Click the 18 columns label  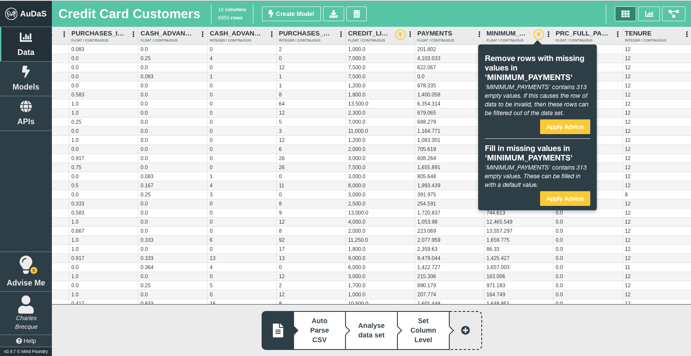pos(232,10)
